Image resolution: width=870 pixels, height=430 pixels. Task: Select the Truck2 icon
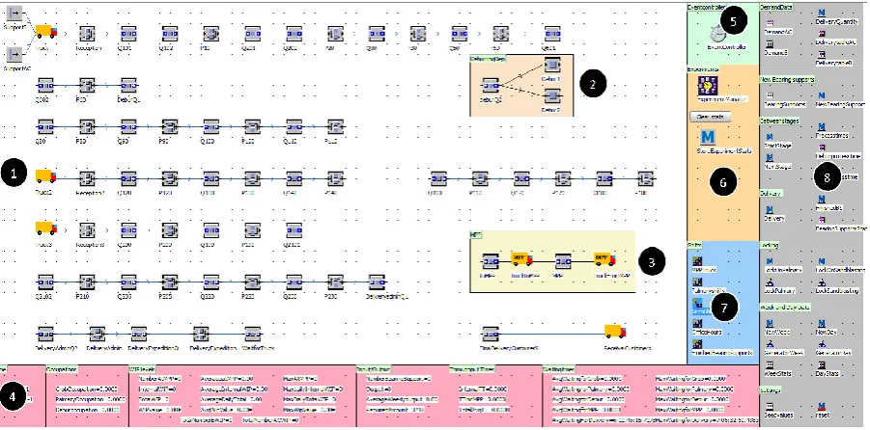[x=46, y=176]
